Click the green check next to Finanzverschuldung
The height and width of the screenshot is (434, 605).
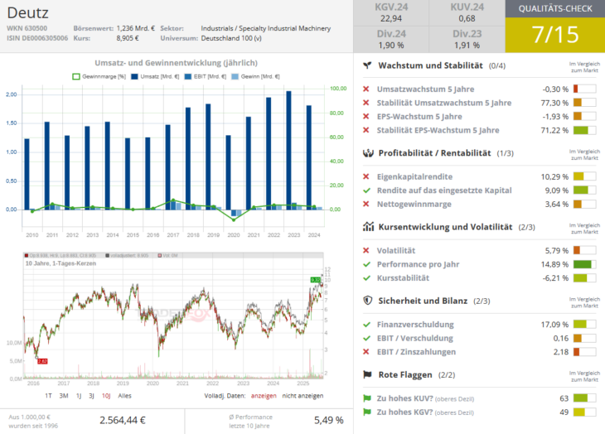click(x=366, y=325)
